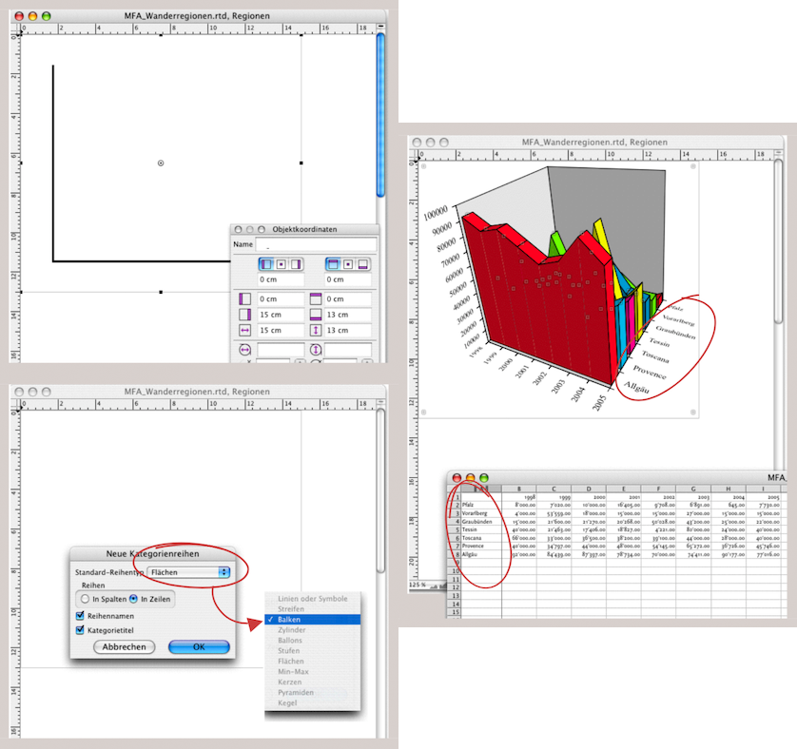Select center horizontal reference point icon
Screen dimensions: 797x749
[281, 263]
